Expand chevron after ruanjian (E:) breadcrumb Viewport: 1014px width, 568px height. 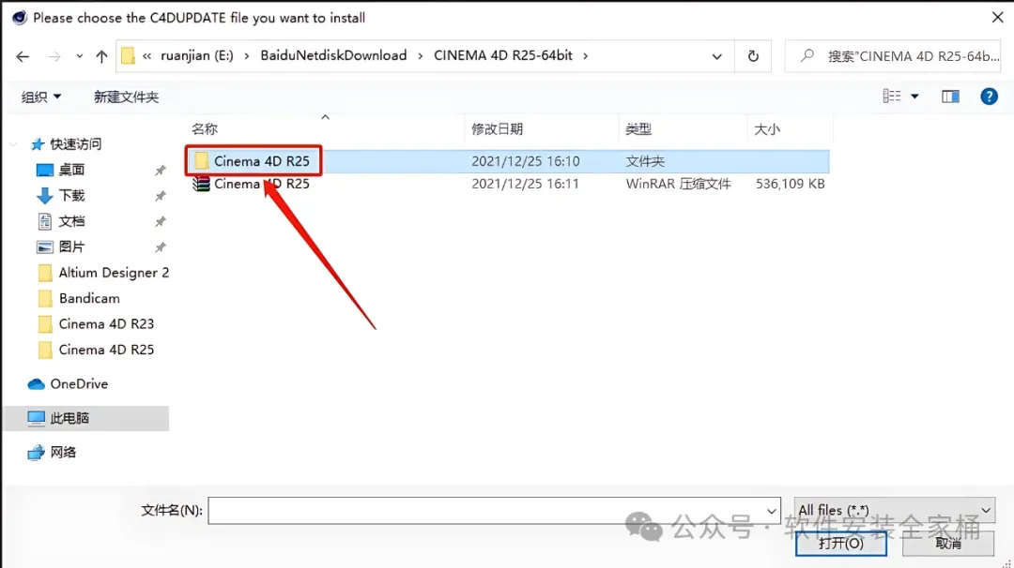pyautogui.click(x=247, y=56)
